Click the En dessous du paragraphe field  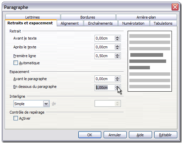105,88
